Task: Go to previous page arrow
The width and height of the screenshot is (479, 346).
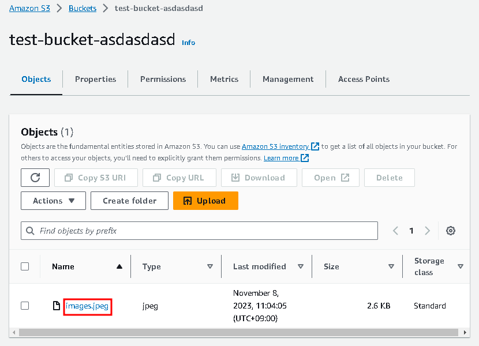Action: (x=395, y=231)
